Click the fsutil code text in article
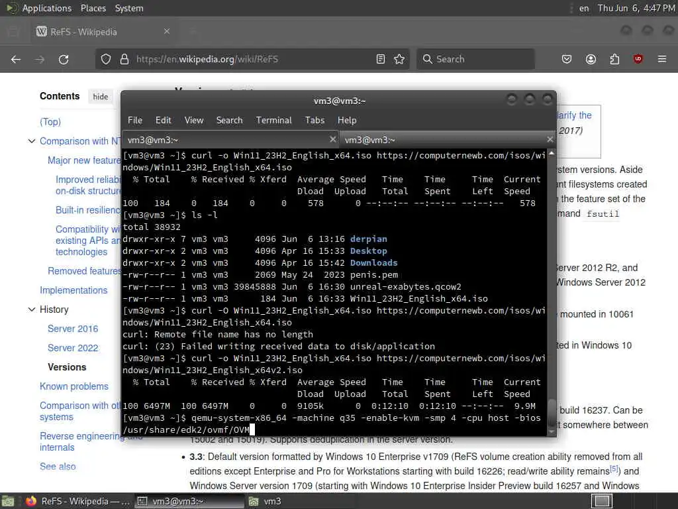 (x=603, y=214)
